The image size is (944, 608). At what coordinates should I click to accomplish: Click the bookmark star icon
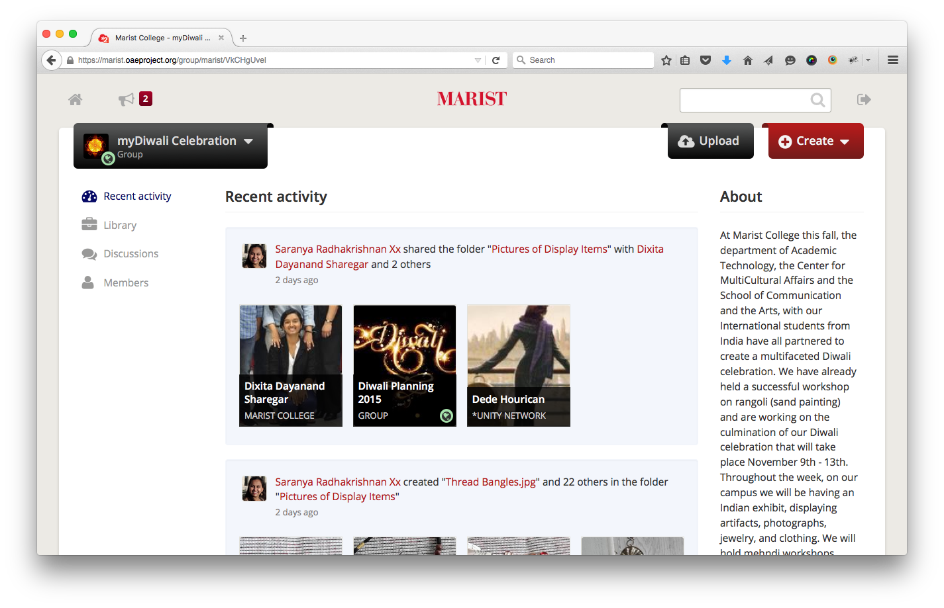tap(666, 60)
